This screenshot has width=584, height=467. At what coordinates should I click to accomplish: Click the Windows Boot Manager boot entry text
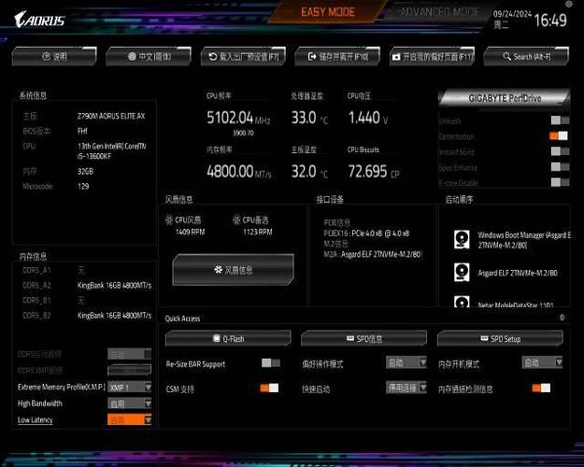(524, 240)
